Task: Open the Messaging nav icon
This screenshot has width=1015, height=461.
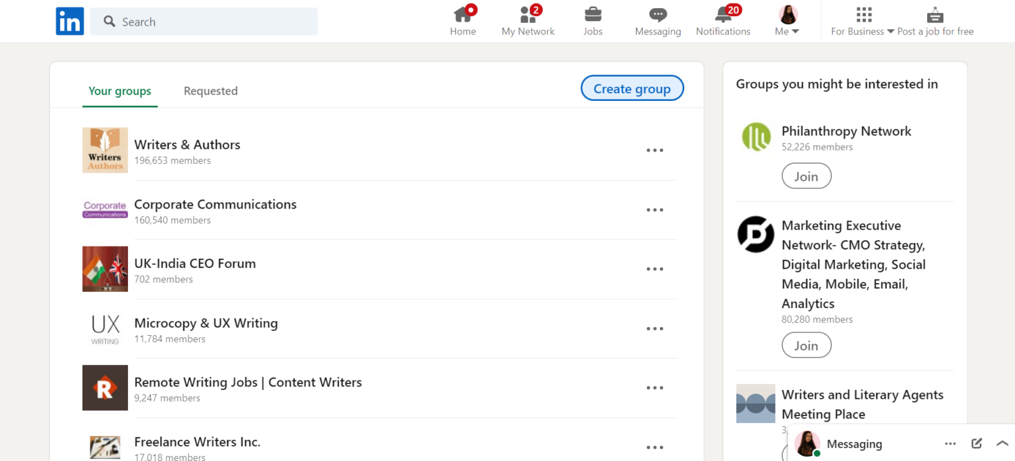Action: tap(658, 15)
